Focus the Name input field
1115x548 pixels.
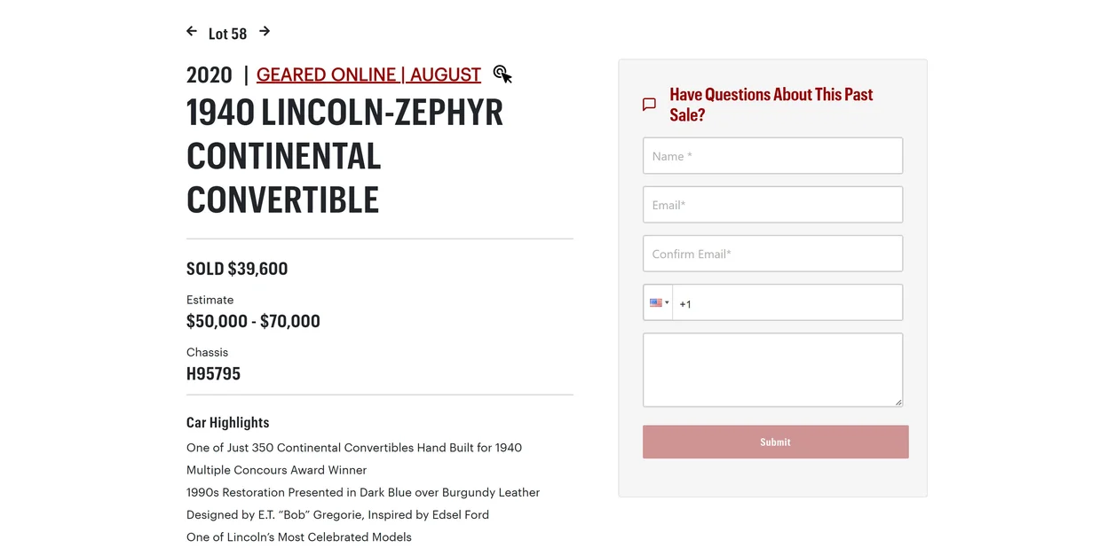772,156
